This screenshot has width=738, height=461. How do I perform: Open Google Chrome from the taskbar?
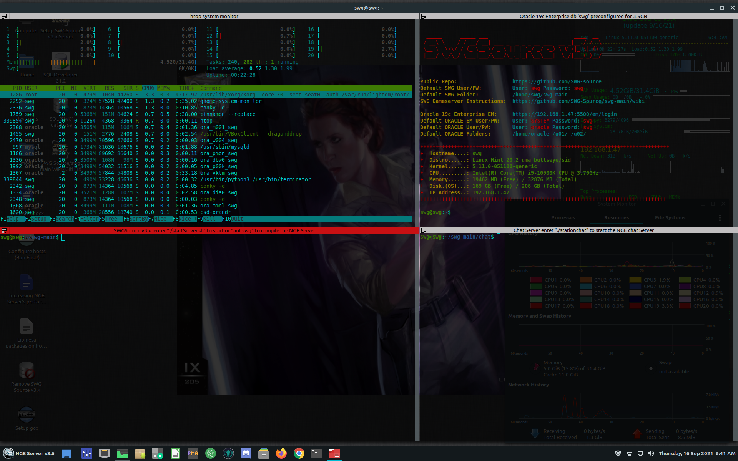[x=299, y=453]
